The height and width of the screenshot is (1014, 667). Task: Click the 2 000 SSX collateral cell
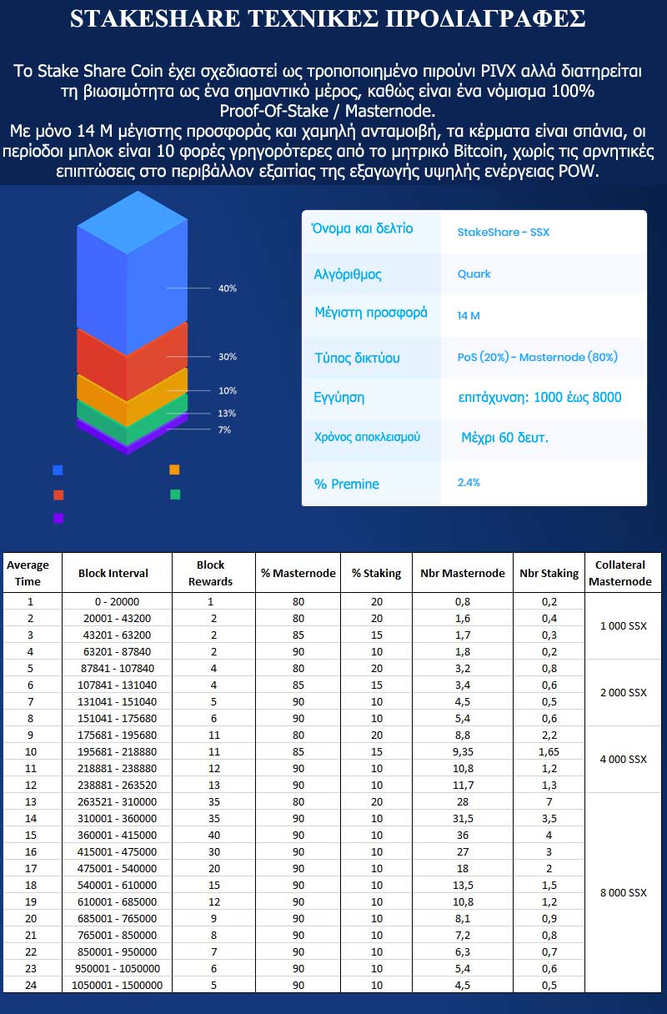(624, 693)
